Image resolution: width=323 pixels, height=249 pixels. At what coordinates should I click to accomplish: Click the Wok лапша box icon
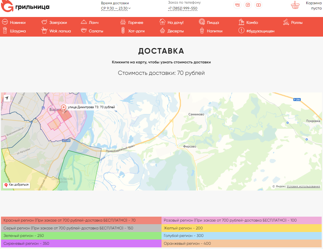pyautogui.click(x=44, y=30)
